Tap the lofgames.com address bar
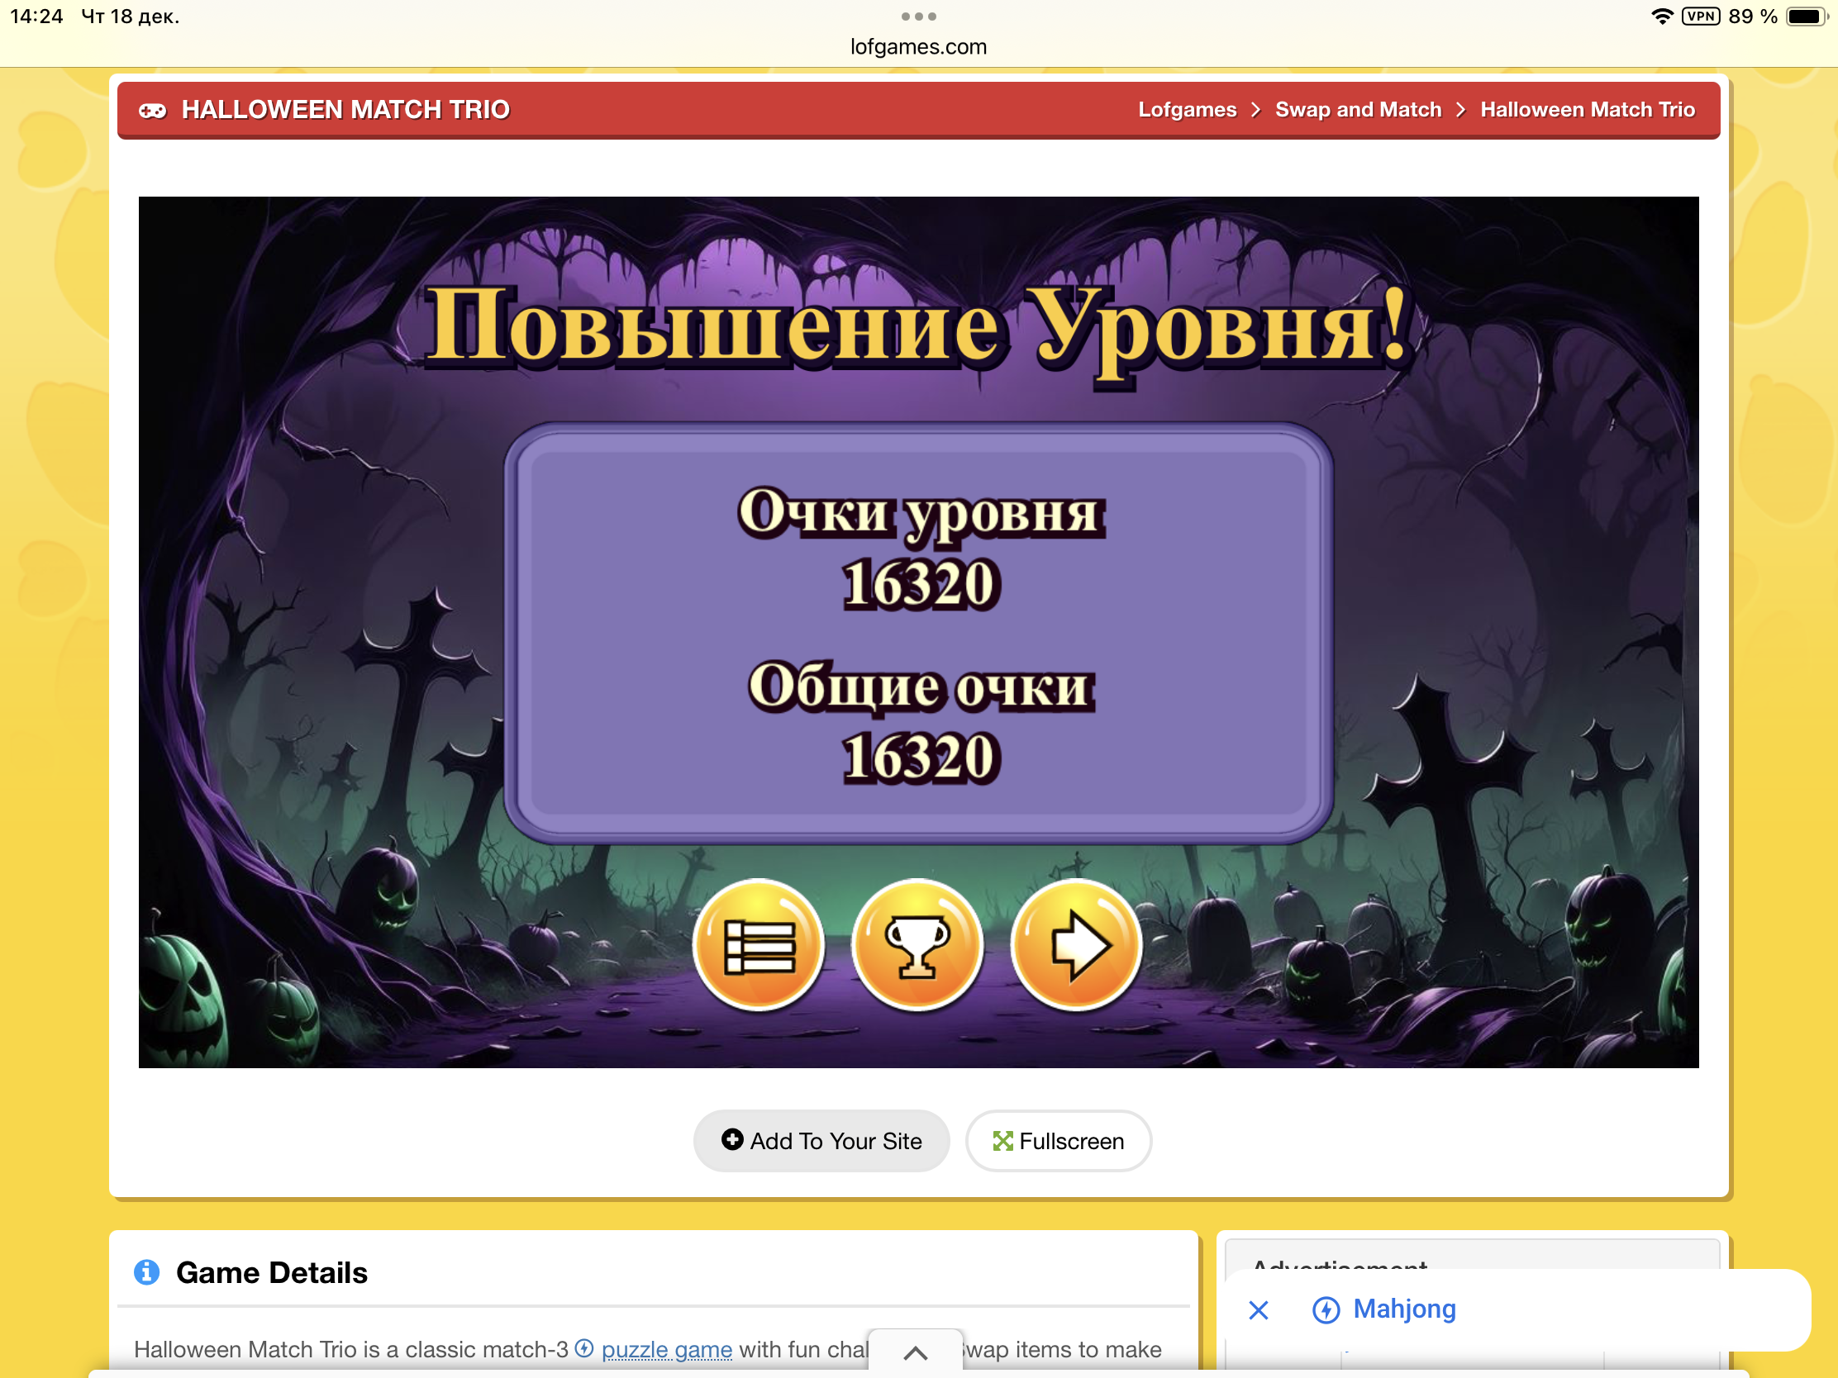 tap(918, 47)
